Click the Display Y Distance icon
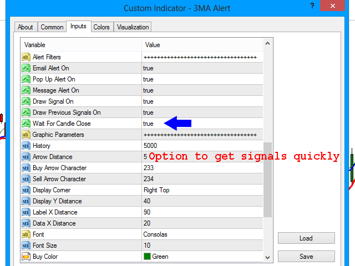 pos(26,201)
